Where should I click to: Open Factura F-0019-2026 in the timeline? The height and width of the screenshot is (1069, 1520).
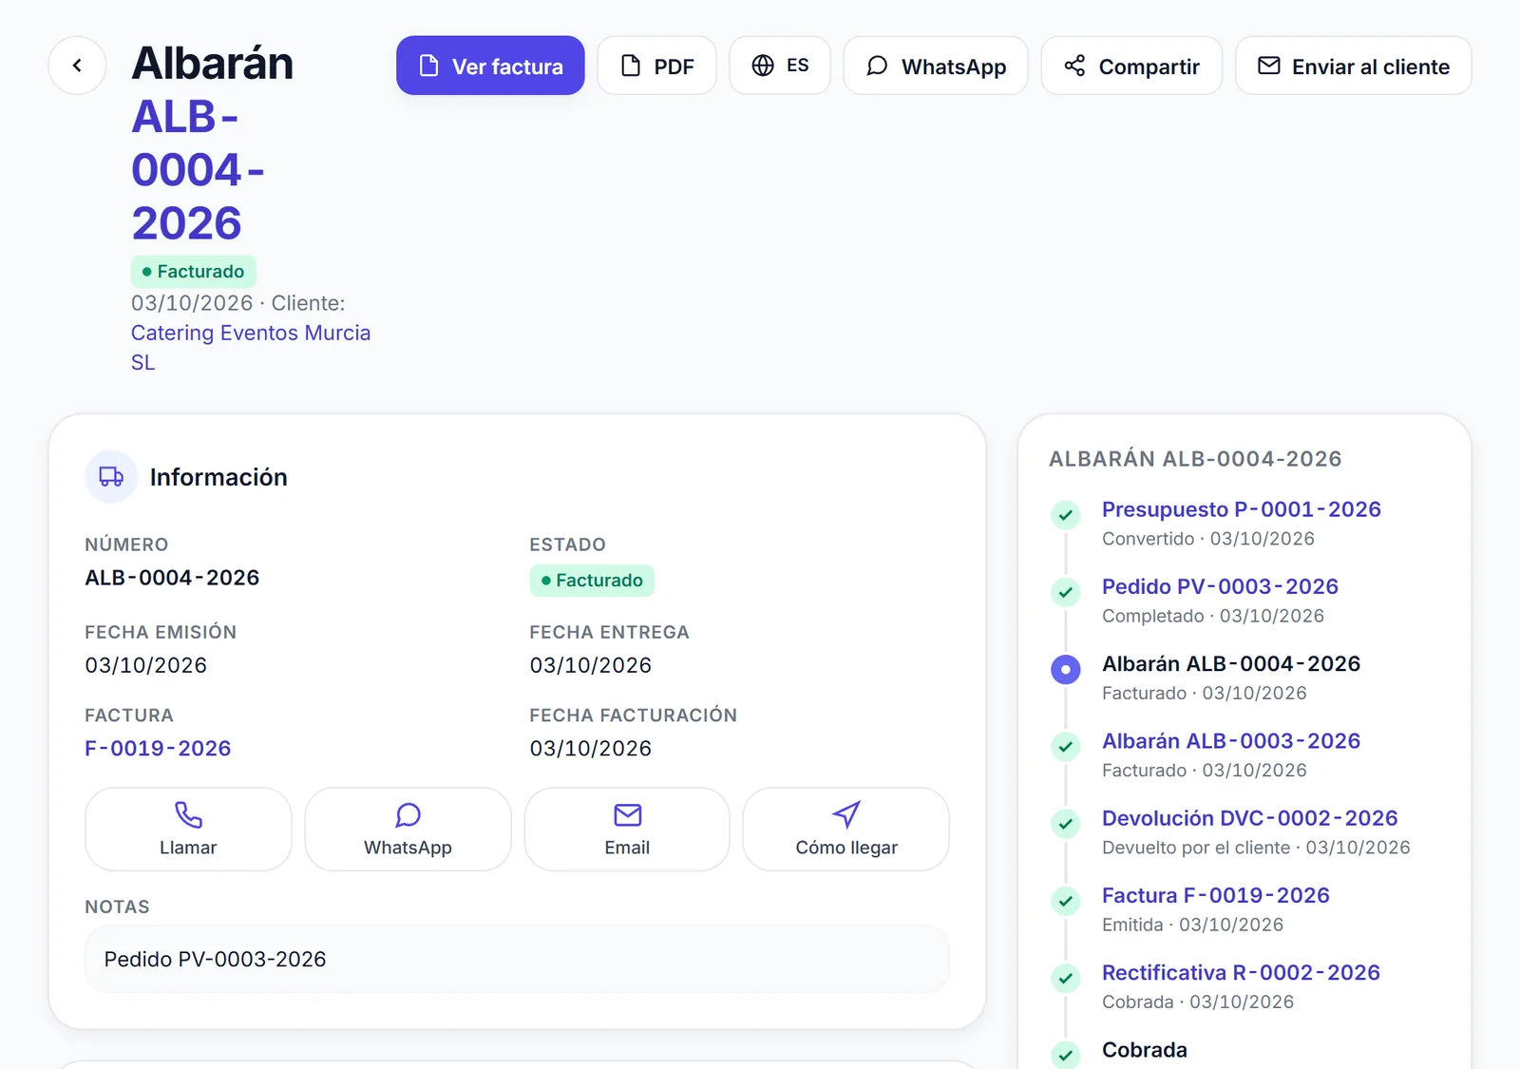1216,895
